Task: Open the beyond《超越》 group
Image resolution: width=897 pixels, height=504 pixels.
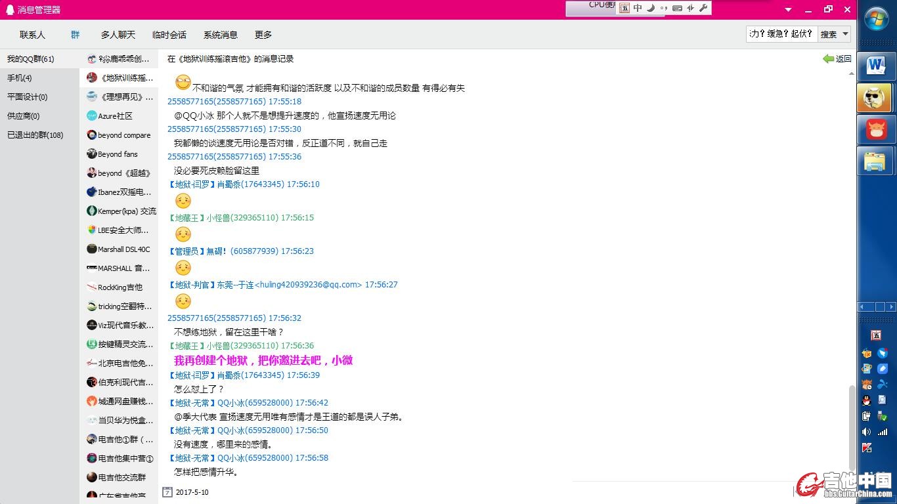Action: tap(119, 173)
